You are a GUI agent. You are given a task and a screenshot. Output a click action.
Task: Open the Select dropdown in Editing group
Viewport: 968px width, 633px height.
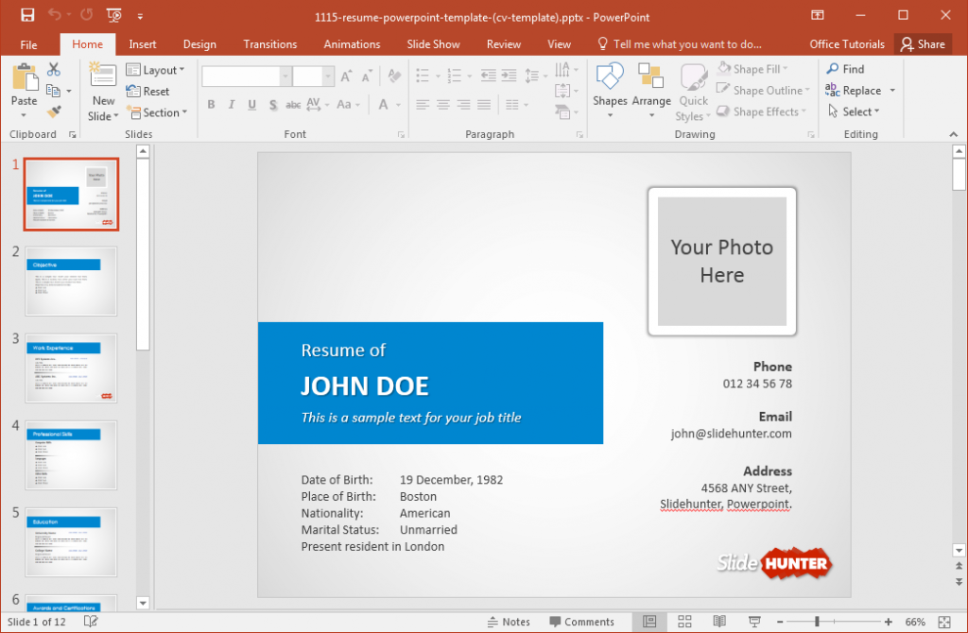click(854, 111)
